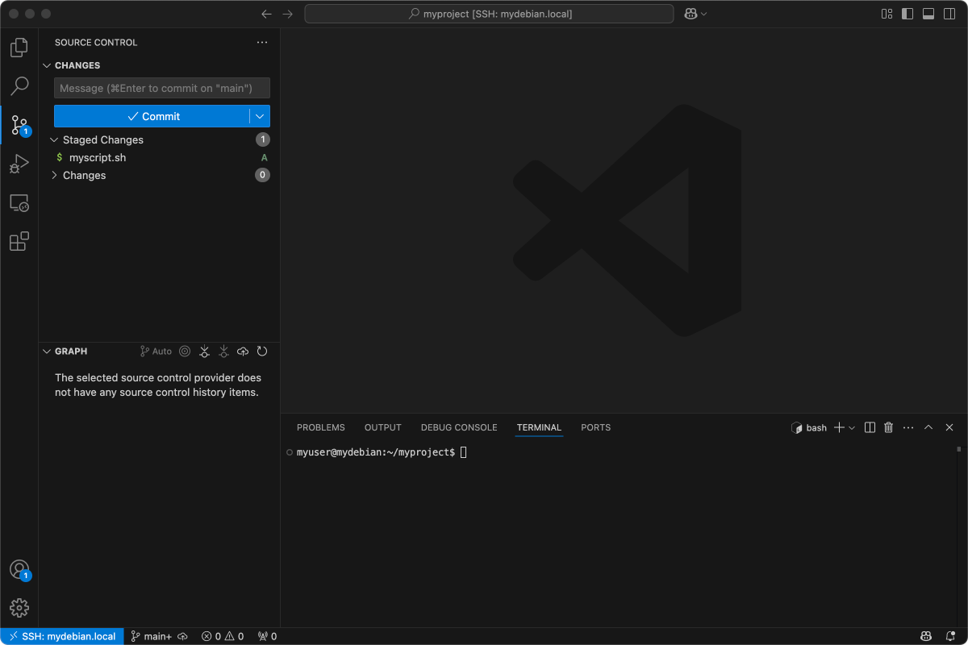Image resolution: width=968 pixels, height=645 pixels.
Task: Click the commit message input field
Action: tap(161, 88)
